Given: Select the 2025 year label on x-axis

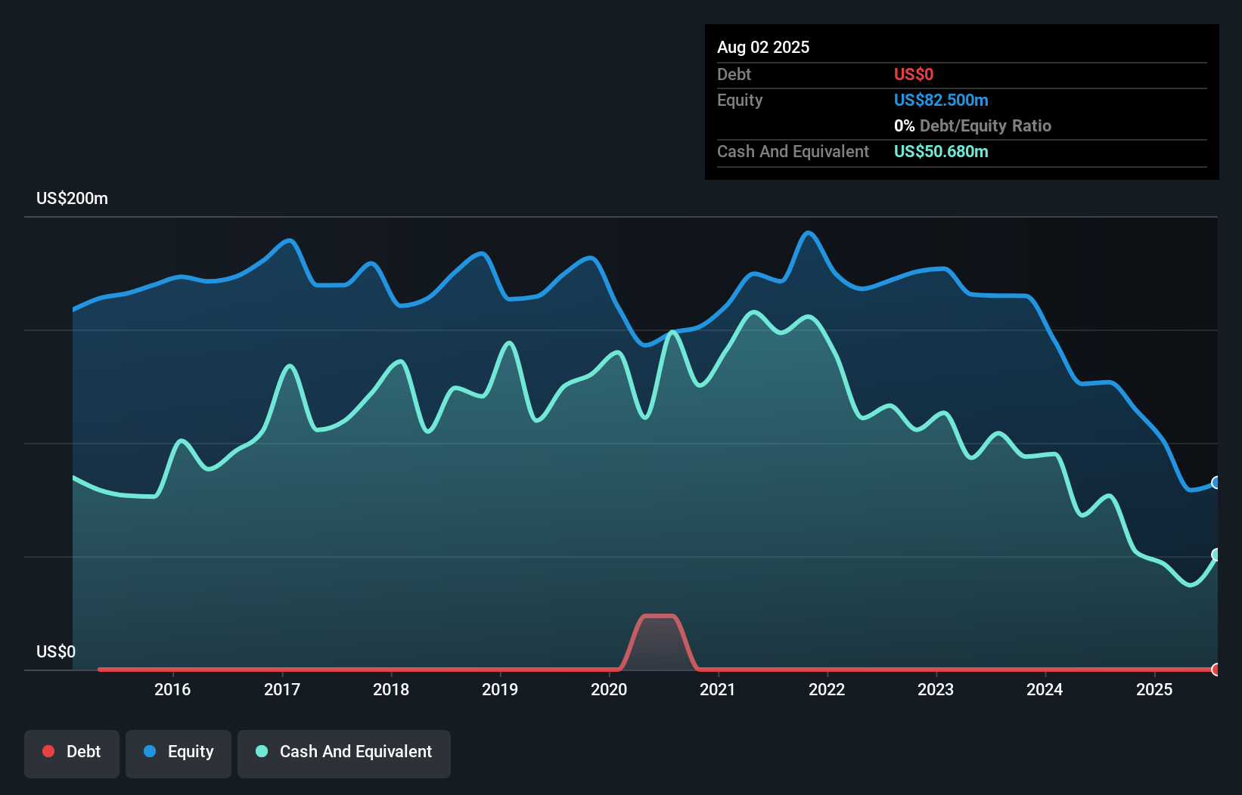Looking at the screenshot, I should (1154, 689).
